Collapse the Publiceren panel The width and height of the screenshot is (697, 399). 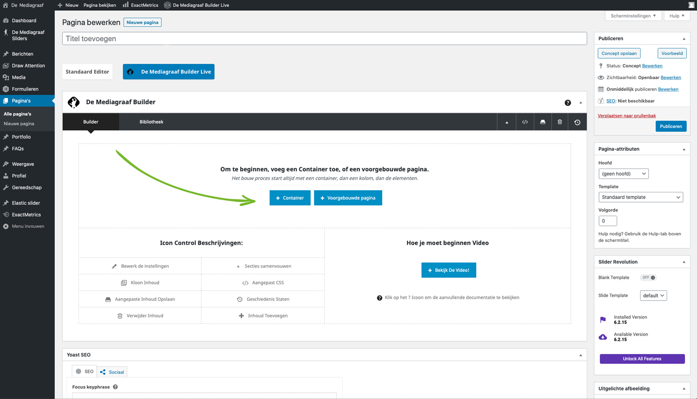(x=684, y=39)
